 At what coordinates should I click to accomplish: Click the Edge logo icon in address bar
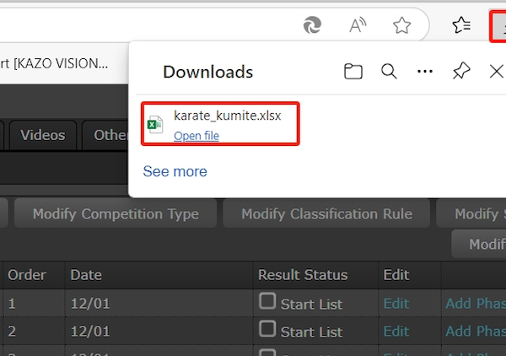click(313, 26)
